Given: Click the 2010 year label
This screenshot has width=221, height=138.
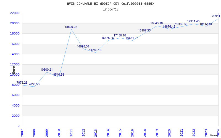Looking at the screenshot, I should [x=59, y=133].
